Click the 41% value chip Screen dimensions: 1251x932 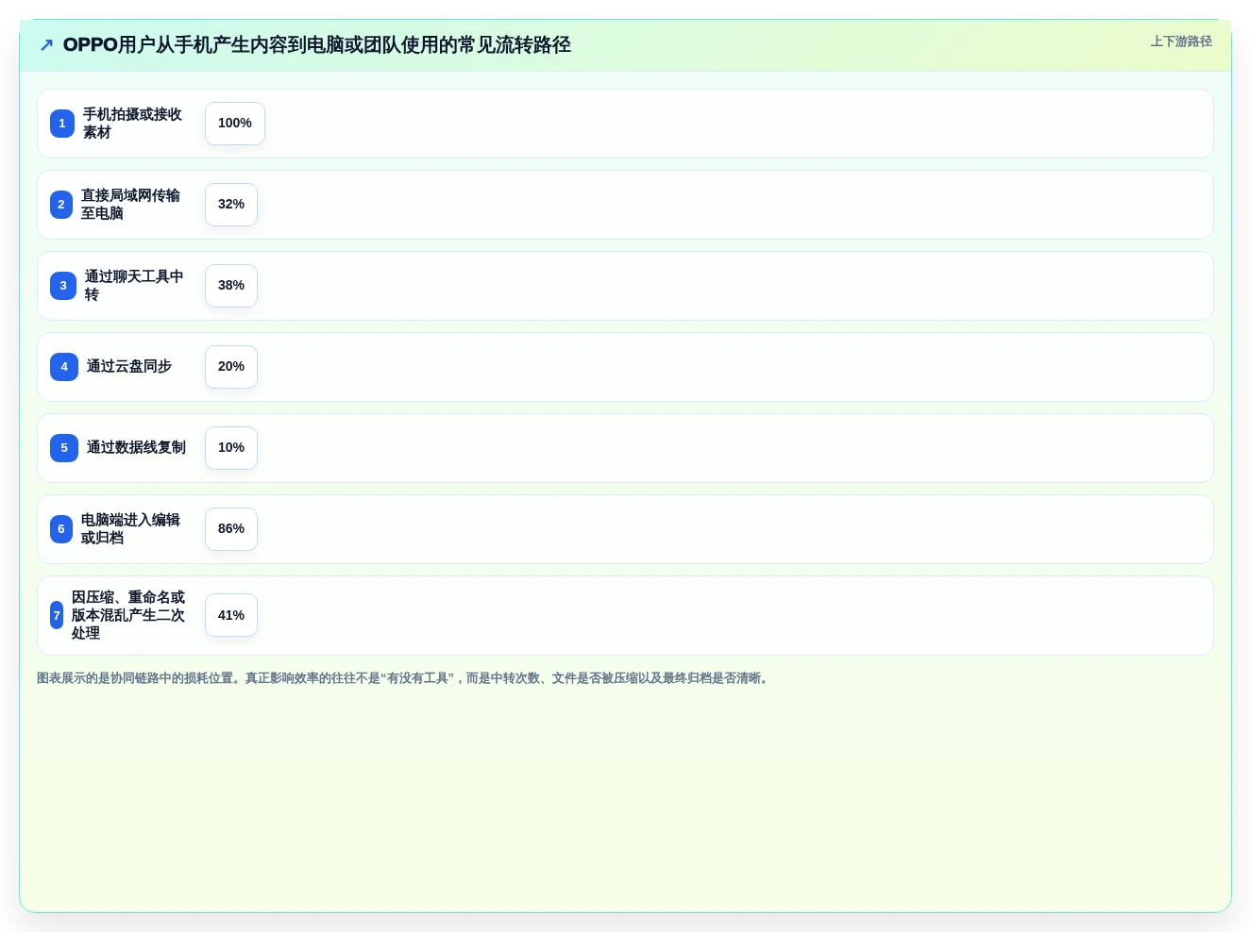point(231,615)
